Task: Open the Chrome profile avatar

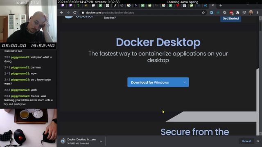Action: [x=251, y=13]
